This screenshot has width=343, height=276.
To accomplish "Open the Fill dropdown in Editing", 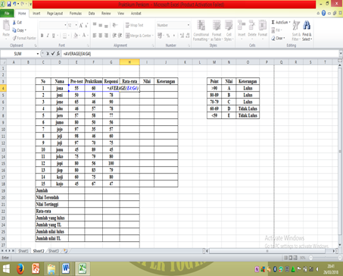I will pos(276,30).
